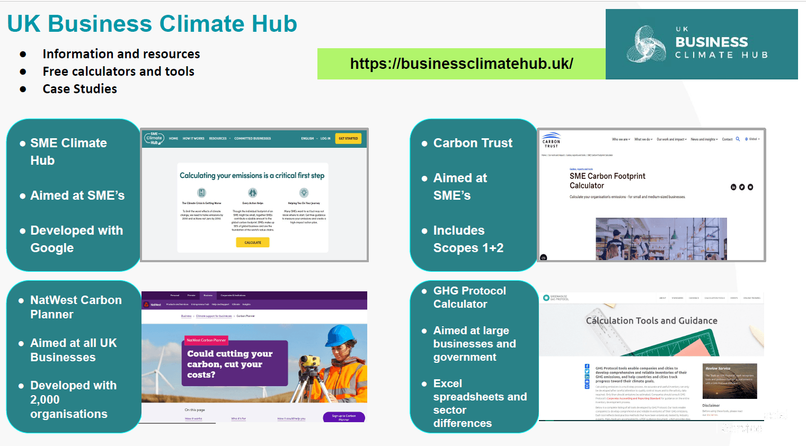
Task: Expand News and insights menu
Action: coord(704,139)
